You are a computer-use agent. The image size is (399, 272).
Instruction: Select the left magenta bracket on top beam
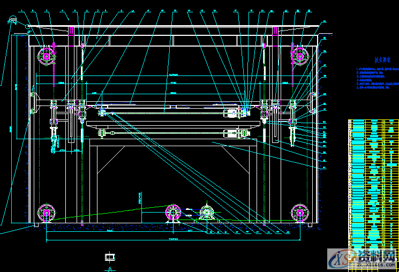pos(71,31)
